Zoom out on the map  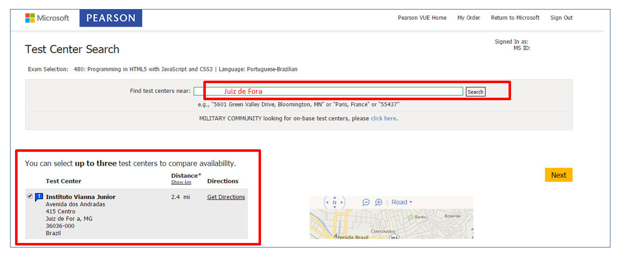[x=366, y=202]
